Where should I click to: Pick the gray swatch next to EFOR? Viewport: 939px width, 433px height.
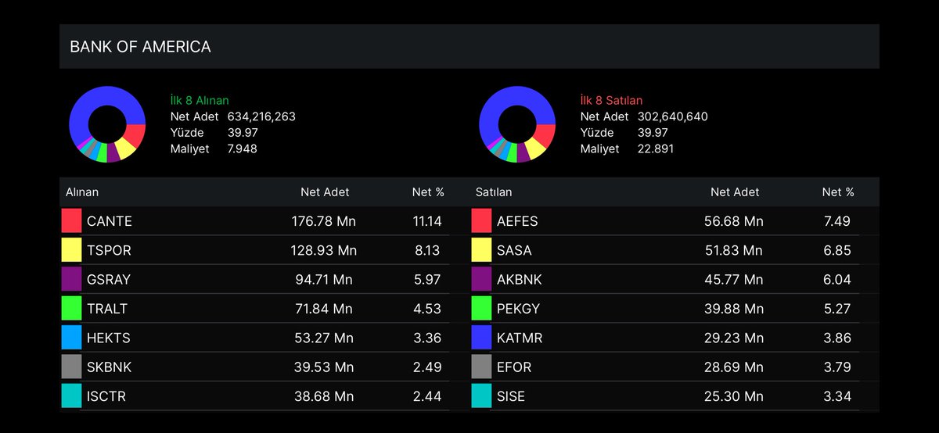481,367
